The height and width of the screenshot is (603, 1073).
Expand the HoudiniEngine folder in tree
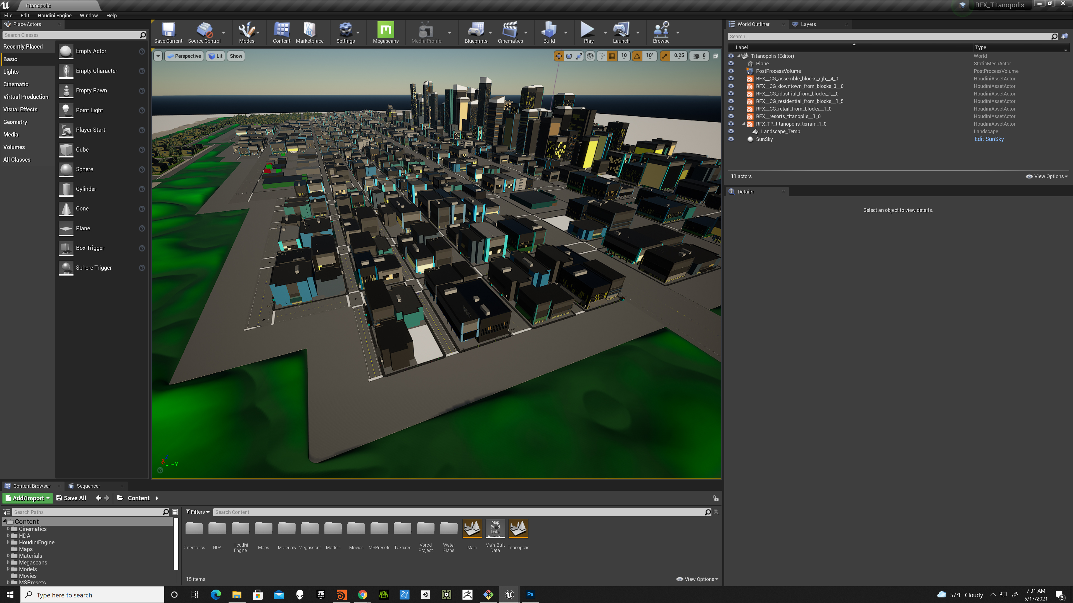pyautogui.click(x=8, y=542)
